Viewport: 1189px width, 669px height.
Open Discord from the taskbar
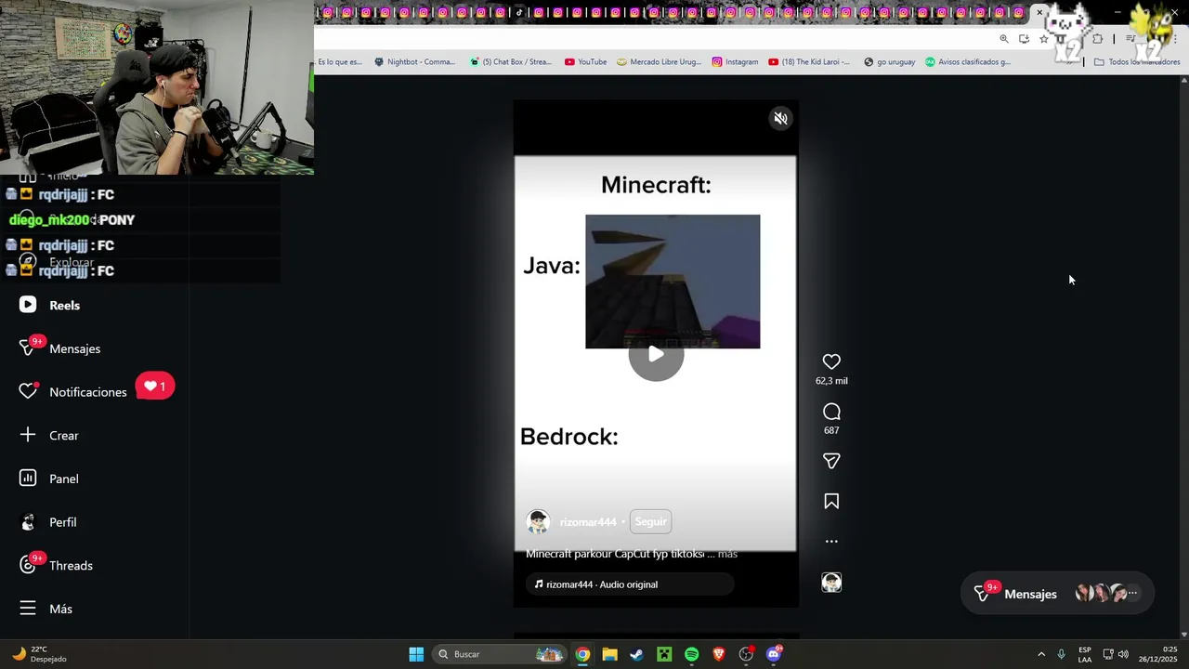click(x=774, y=654)
